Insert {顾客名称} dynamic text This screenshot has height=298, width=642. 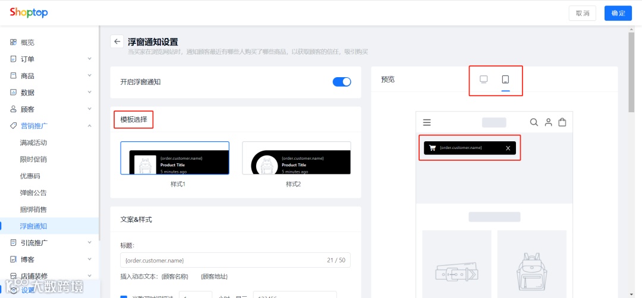175,277
